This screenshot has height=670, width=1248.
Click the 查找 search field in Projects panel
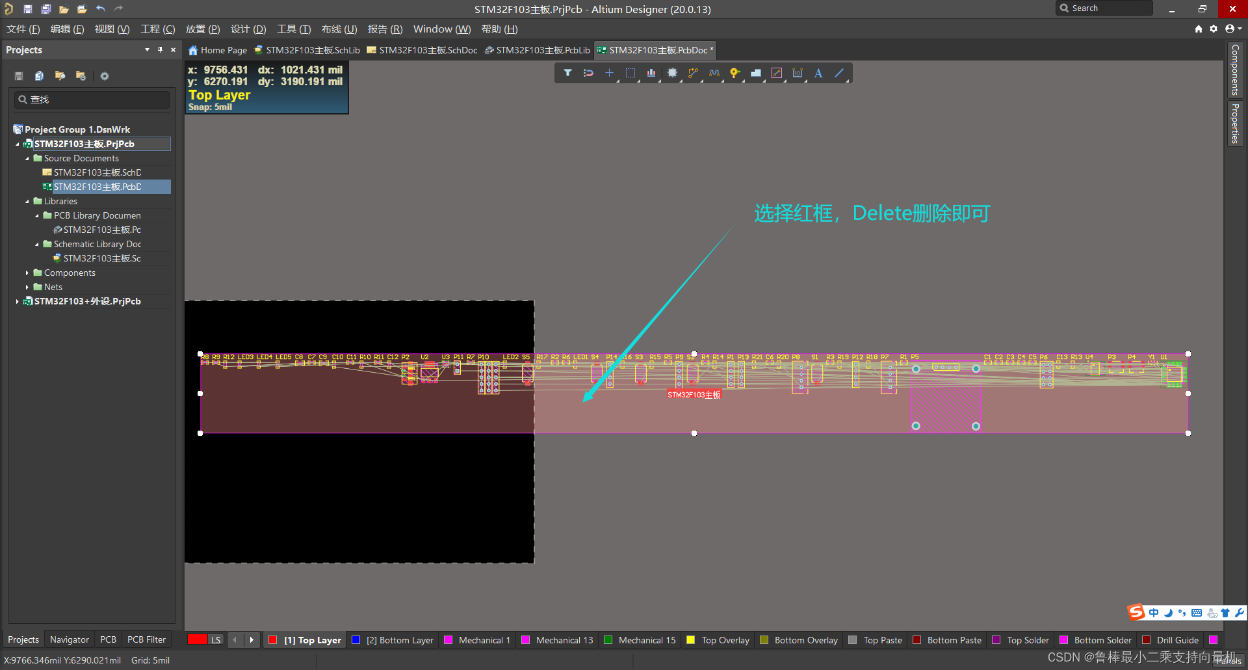[x=92, y=100]
